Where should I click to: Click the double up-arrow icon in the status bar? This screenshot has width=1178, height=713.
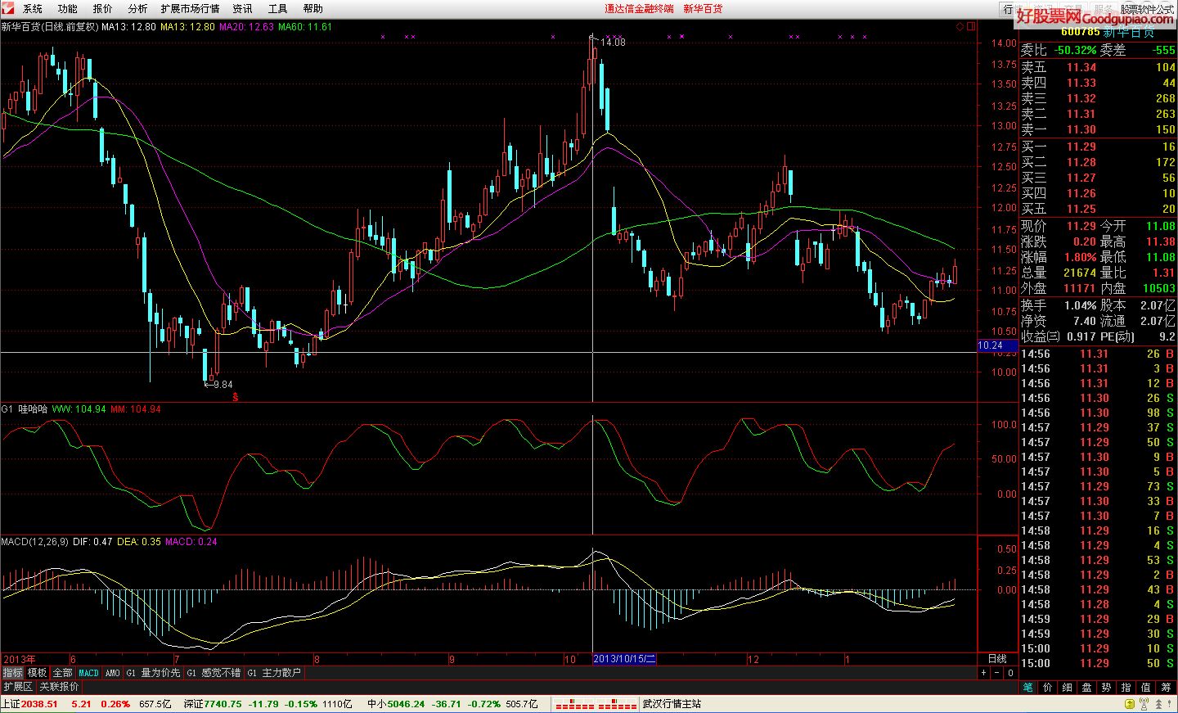(x=1158, y=704)
